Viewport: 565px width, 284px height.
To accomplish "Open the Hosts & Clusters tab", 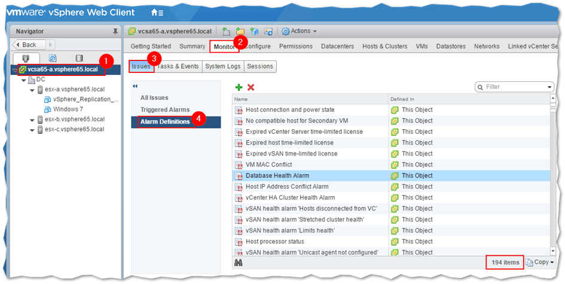I will pyautogui.click(x=385, y=47).
